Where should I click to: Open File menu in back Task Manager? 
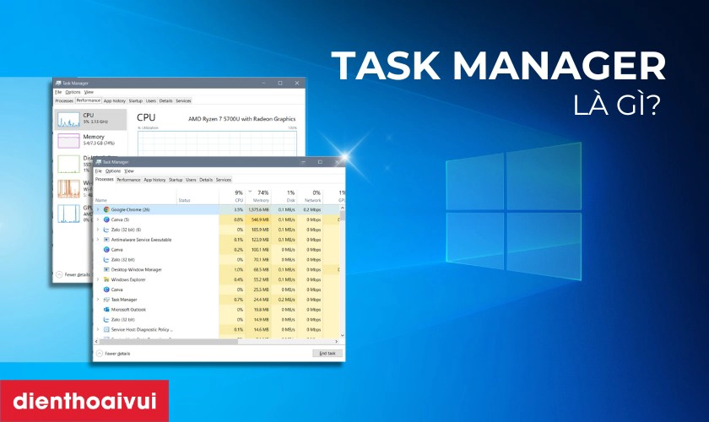58,92
